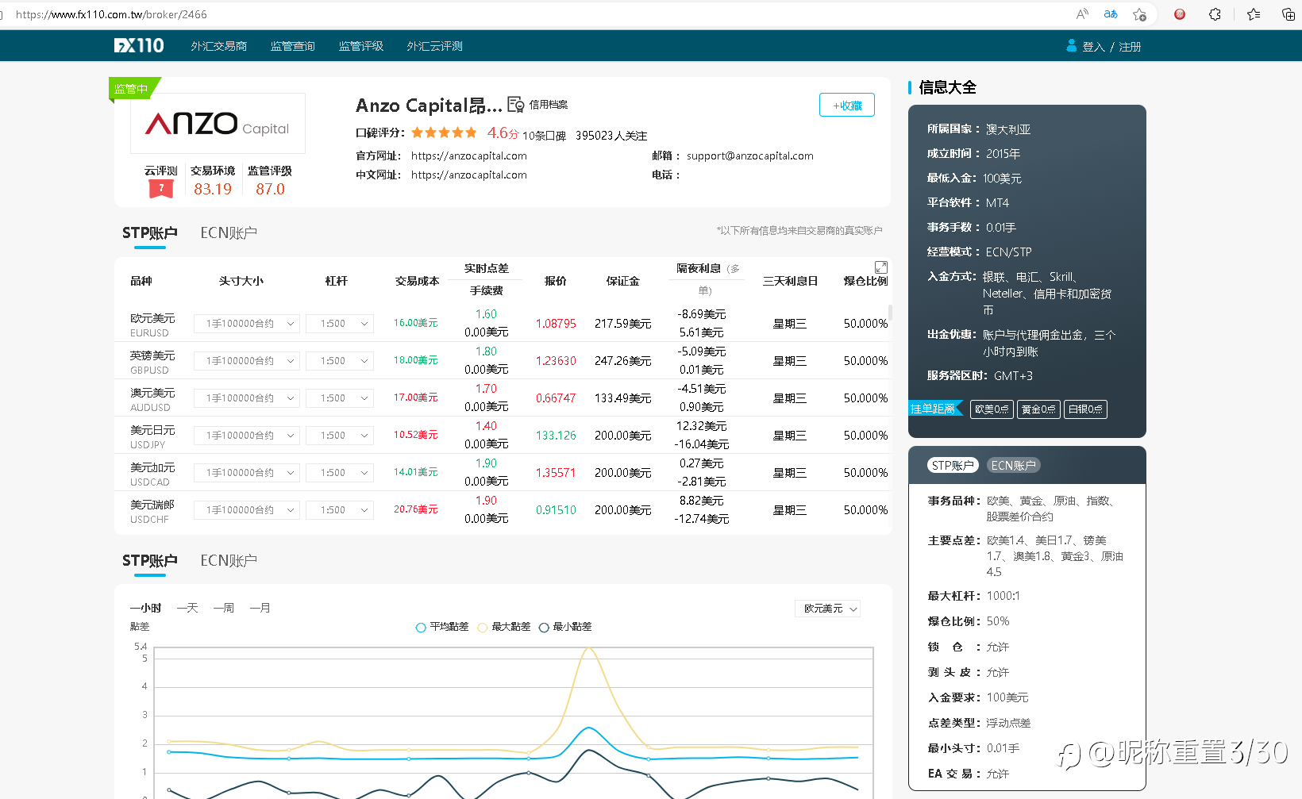Click the 注册 register link
The image size is (1302, 799).
(1131, 47)
